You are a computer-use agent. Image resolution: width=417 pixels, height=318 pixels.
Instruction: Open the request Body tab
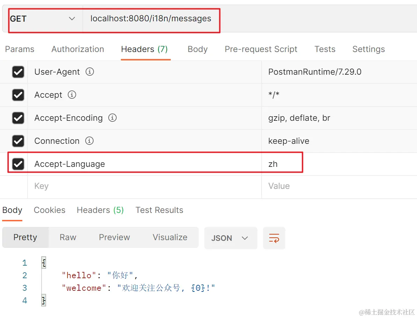coord(198,49)
